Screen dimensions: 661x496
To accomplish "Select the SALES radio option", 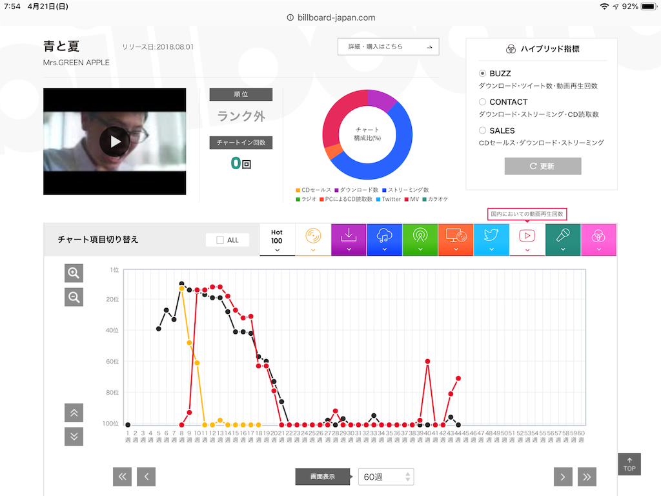I will [x=482, y=130].
